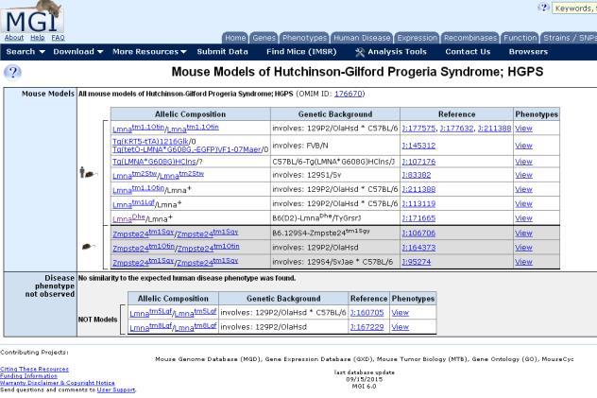The image size is (597, 398).
Task: Click the quick search help icon
Action: click(x=543, y=8)
